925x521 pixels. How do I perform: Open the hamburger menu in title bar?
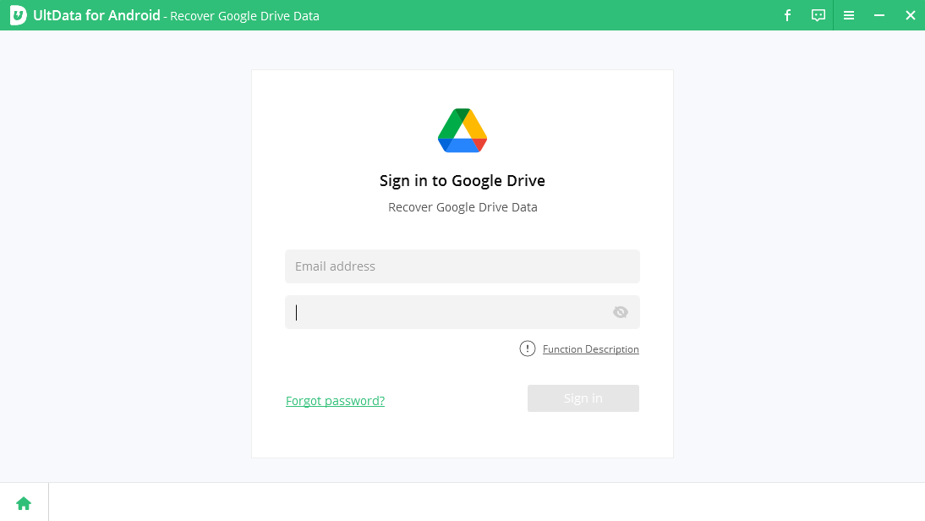[x=849, y=15]
